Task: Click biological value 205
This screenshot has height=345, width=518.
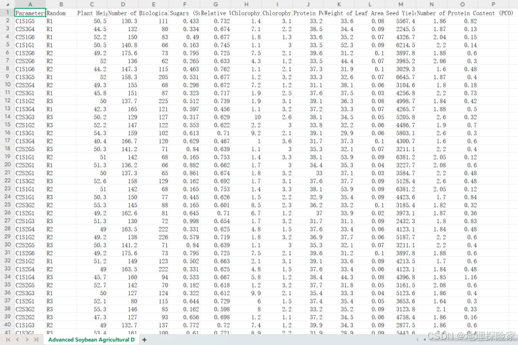Action: click(x=154, y=77)
